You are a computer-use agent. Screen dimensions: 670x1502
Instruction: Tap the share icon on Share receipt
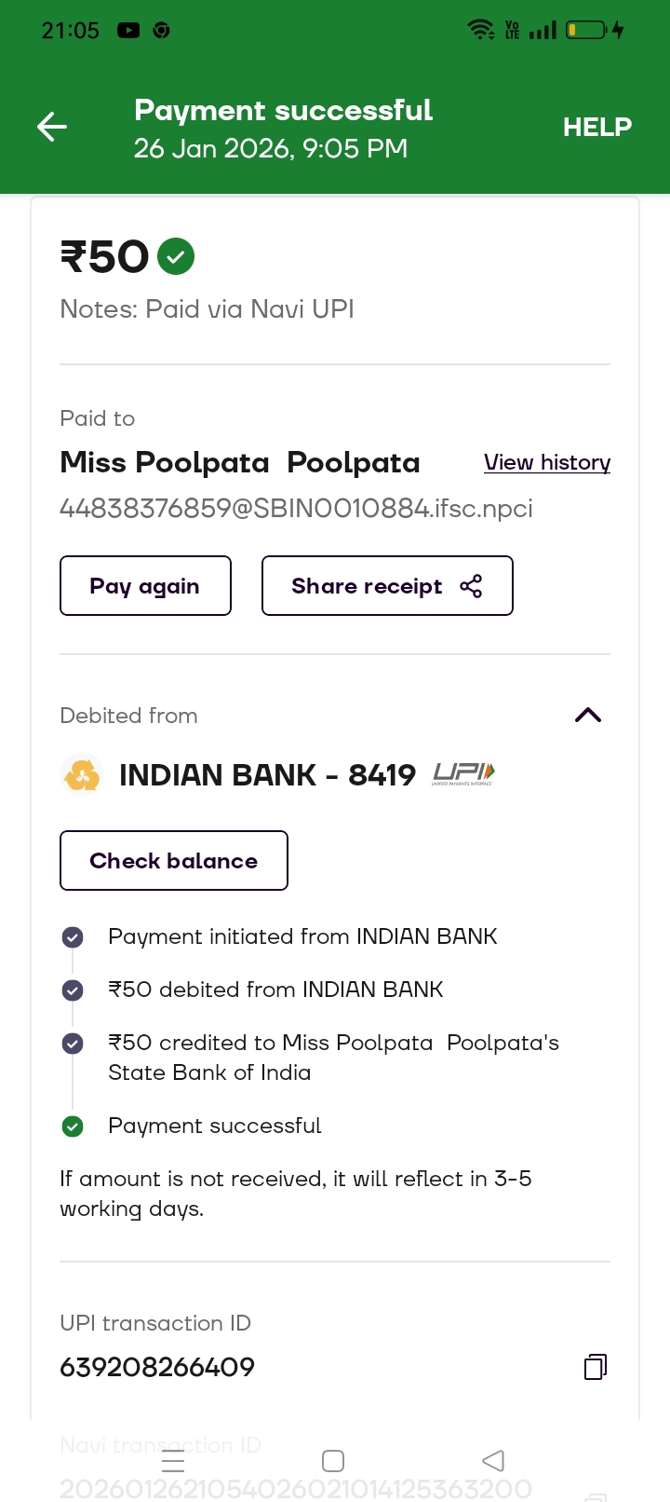click(x=471, y=586)
